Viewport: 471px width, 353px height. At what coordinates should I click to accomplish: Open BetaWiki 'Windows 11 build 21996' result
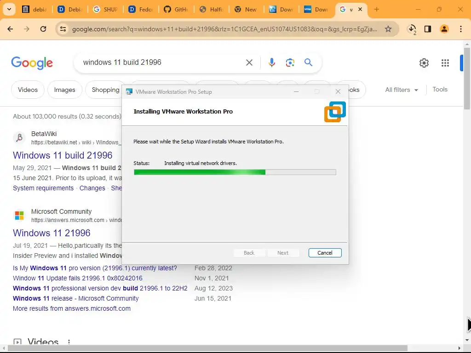click(63, 155)
